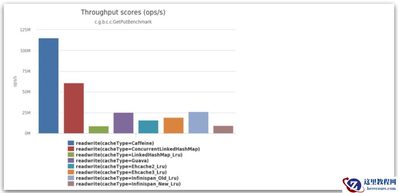The width and height of the screenshot is (398, 193).
Task: Click the light blue Infinispan_Old_Lru bar
Action: pos(198,122)
